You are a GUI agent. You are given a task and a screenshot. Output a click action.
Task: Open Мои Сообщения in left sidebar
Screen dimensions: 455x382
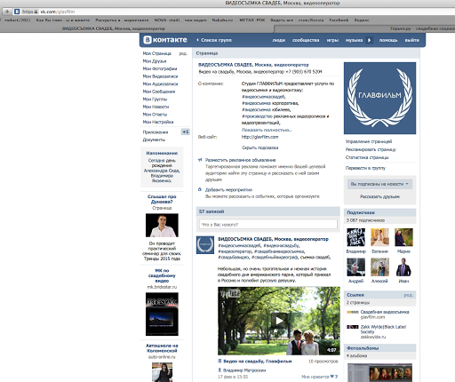(159, 92)
